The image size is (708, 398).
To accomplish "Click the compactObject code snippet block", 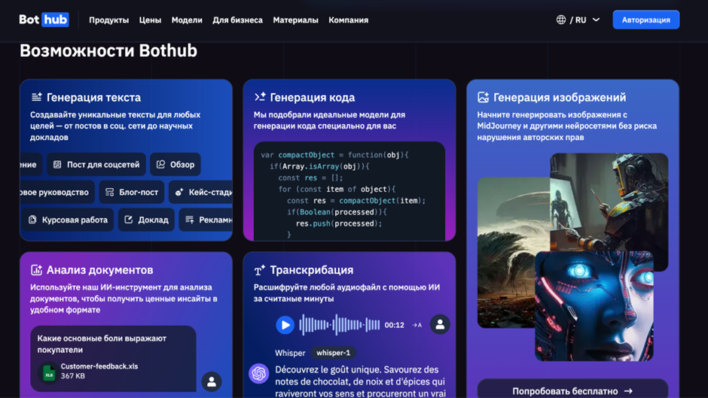I will point(349,192).
